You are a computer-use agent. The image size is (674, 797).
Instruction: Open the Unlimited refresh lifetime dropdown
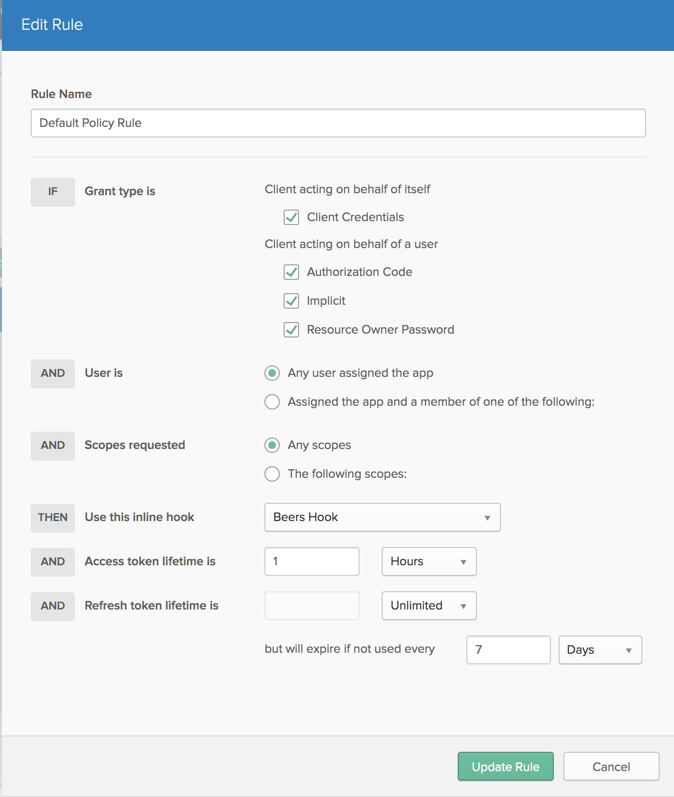pos(429,606)
